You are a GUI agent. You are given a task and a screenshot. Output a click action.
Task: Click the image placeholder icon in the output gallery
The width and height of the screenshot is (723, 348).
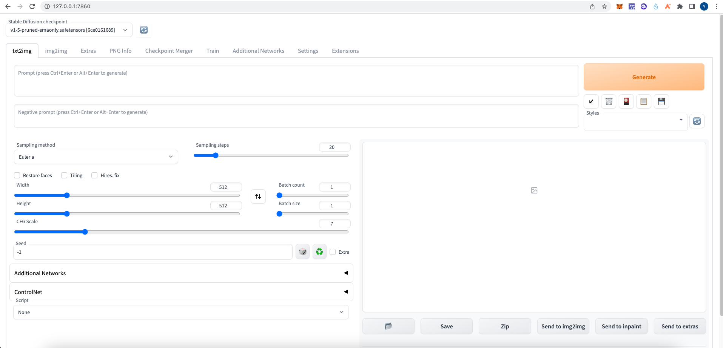(534, 190)
